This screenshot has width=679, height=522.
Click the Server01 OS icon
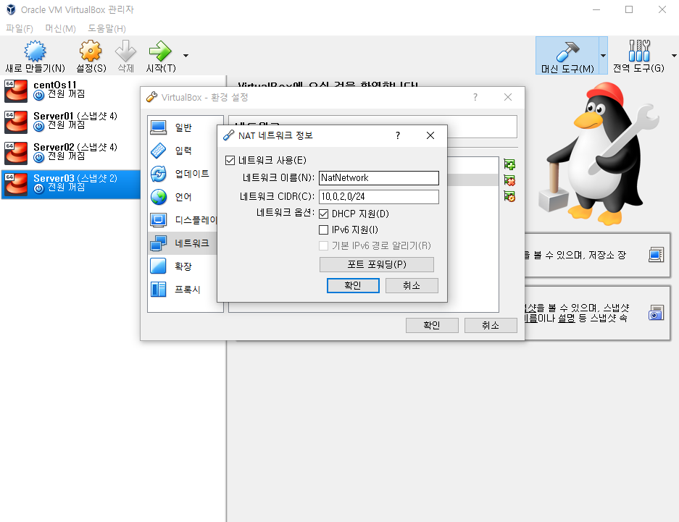tap(16, 122)
